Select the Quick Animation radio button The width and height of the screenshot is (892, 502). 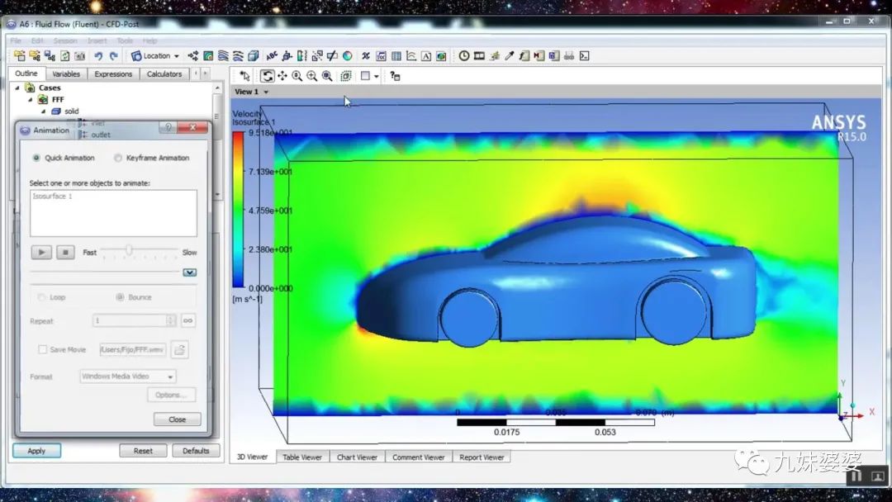(x=36, y=158)
